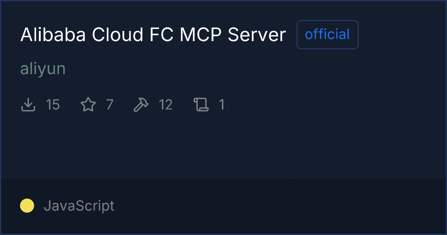Click the hammer tools icon
The height and width of the screenshot is (235, 447).
pyautogui.click(x=141, y=105)
